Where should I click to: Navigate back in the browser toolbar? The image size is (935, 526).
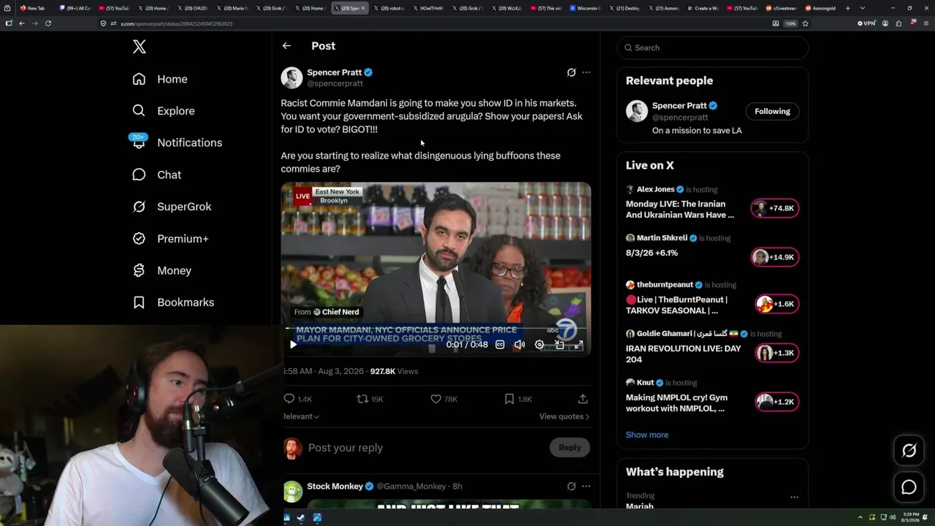click(22, 23)
